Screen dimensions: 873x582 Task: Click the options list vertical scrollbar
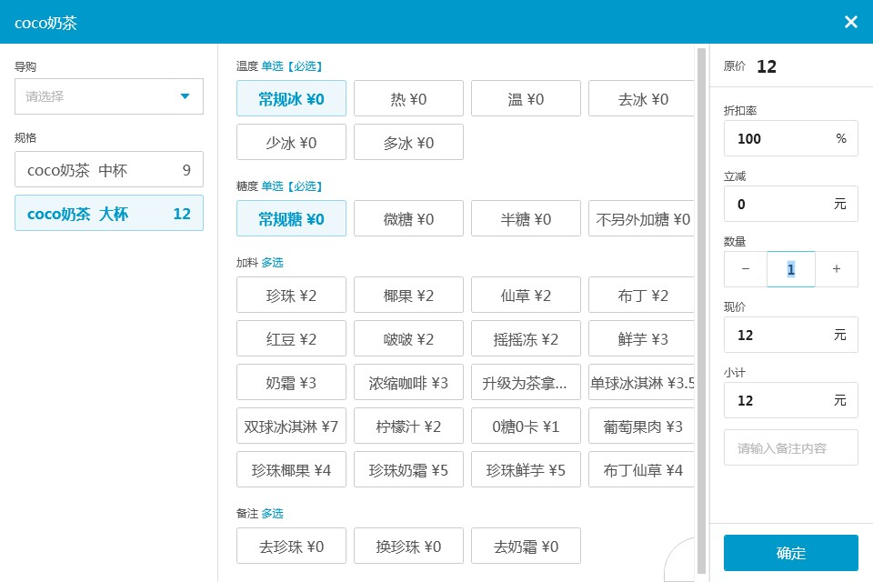pyautogui.click(x=701, y=311)
